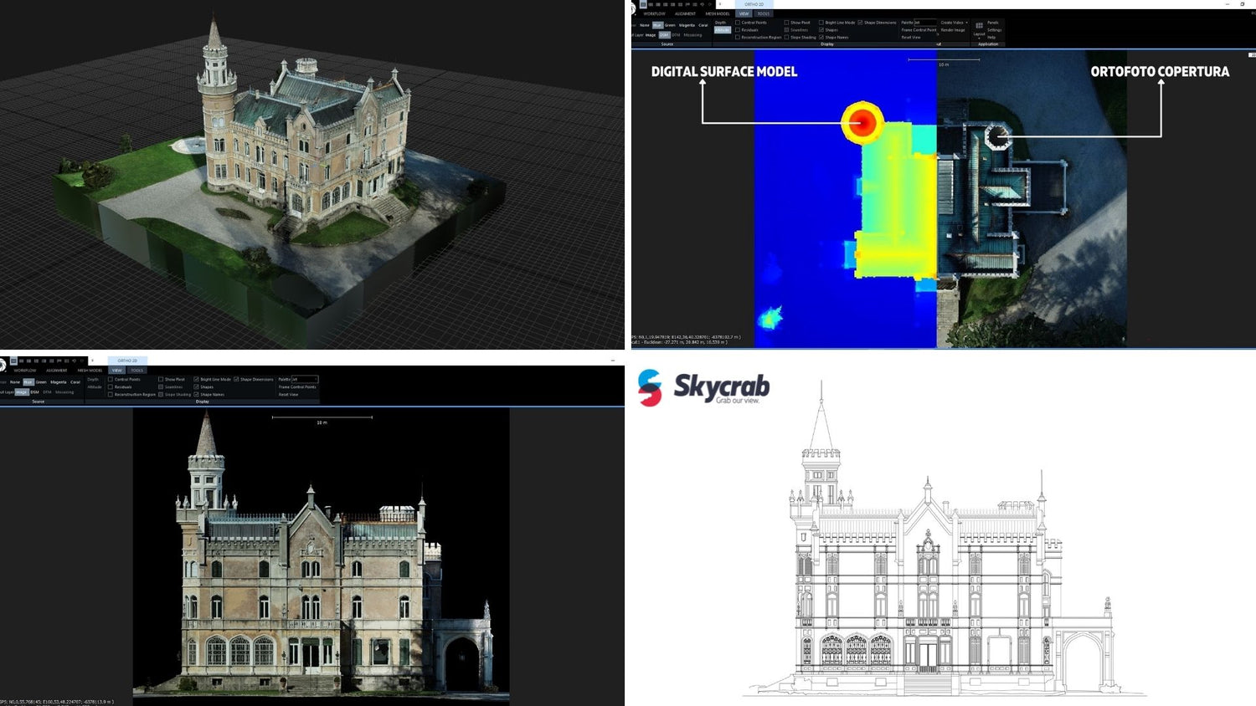The height and width of the screenshot is (706, 1256).
Task: Uncheck the Shapes checkbox
Action: pyautogui.click(x=821, y=30)
